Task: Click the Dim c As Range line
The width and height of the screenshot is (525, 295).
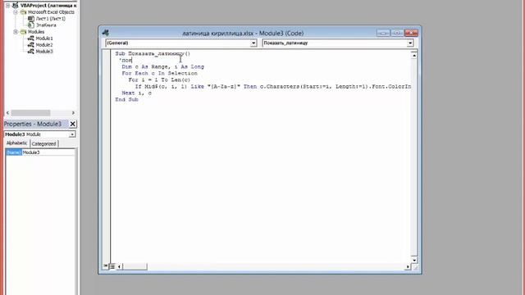Action: 162,67
